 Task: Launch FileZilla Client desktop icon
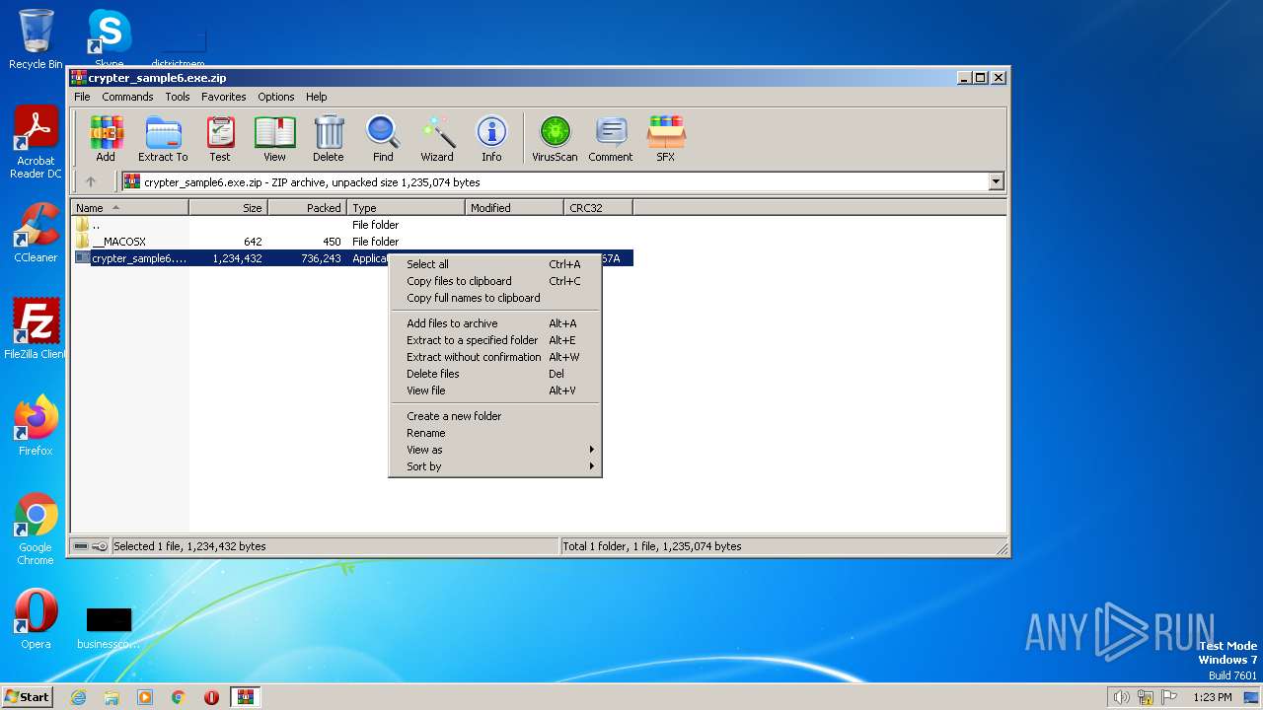(36, 329)
